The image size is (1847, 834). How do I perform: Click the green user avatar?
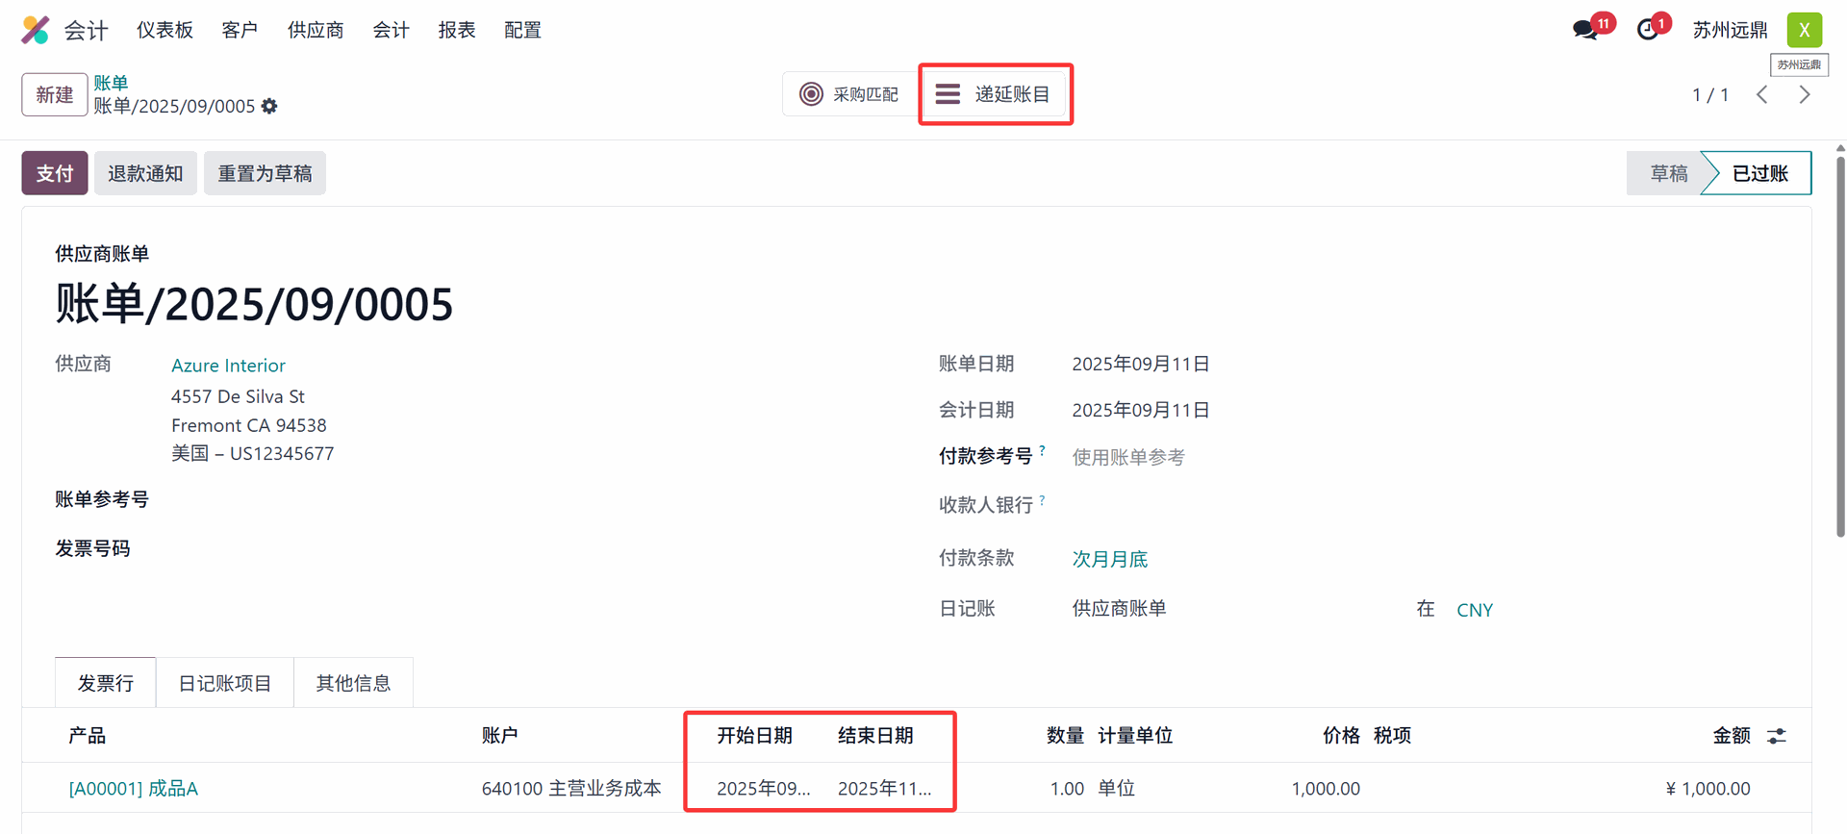(1804, 30)
